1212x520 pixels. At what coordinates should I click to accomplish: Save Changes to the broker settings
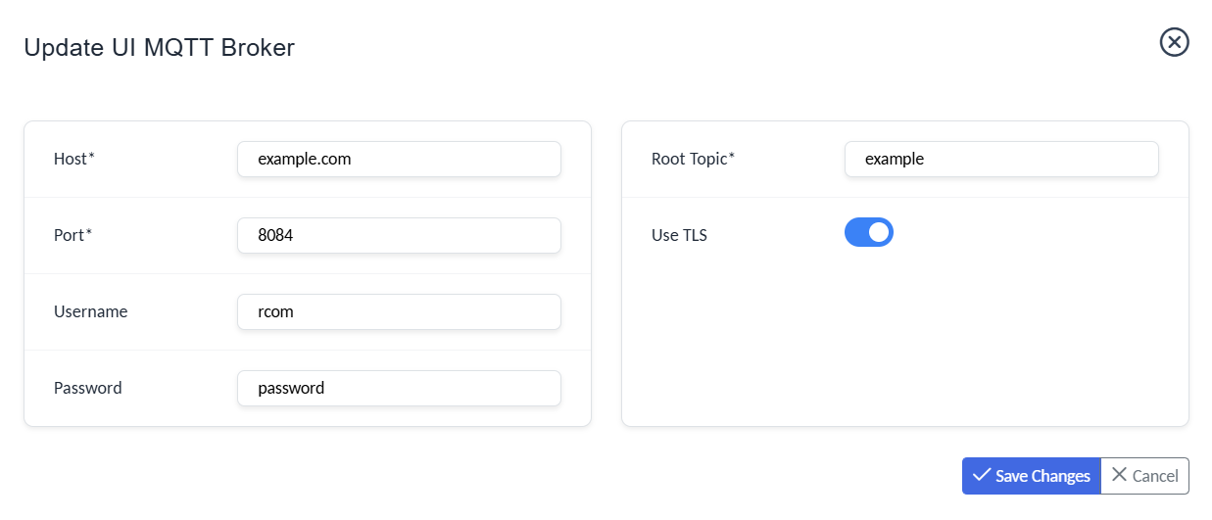click(x=1031, y=476)
